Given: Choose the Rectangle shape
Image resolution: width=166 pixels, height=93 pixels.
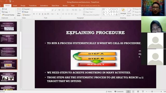Looking at the screenshot, I should pos(111,9).
